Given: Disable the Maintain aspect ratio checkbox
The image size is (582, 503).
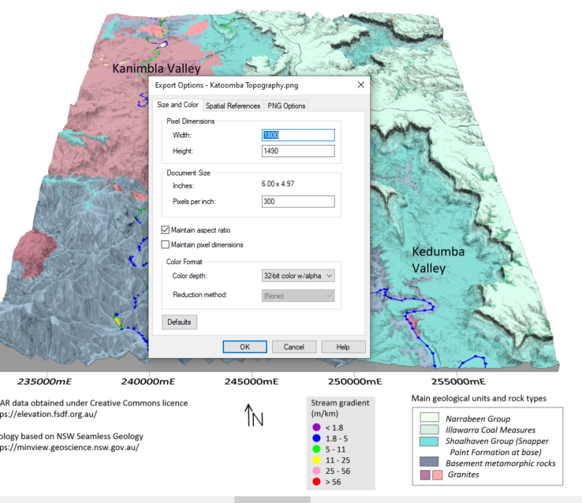Looking at the screenshot, I should click(x=164, y=229).
